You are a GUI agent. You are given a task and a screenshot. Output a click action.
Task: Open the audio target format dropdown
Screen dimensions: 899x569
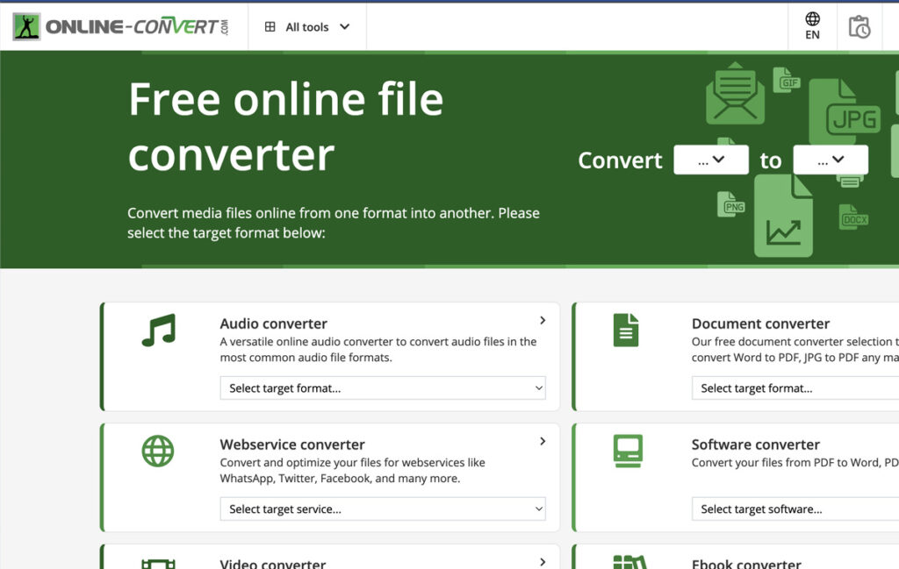click(383, 388)
